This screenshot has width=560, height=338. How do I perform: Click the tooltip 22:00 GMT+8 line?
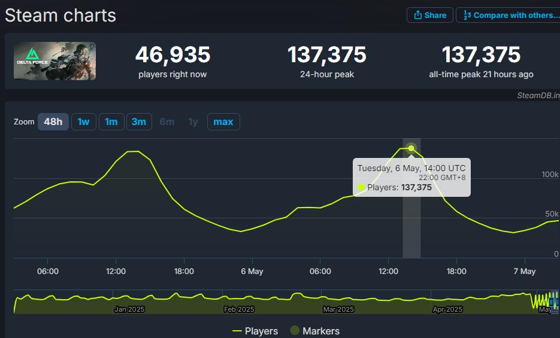(442, 177)
